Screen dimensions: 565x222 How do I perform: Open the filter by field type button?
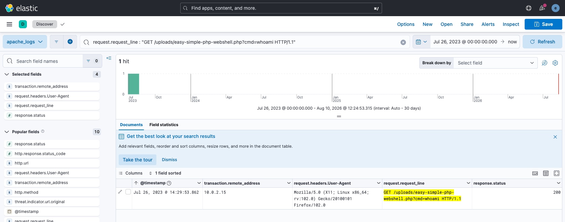pyautogui.click(x=92, y=61)
